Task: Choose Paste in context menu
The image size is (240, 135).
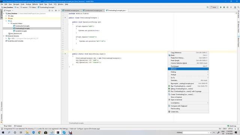Action: [x=188, y=55]
